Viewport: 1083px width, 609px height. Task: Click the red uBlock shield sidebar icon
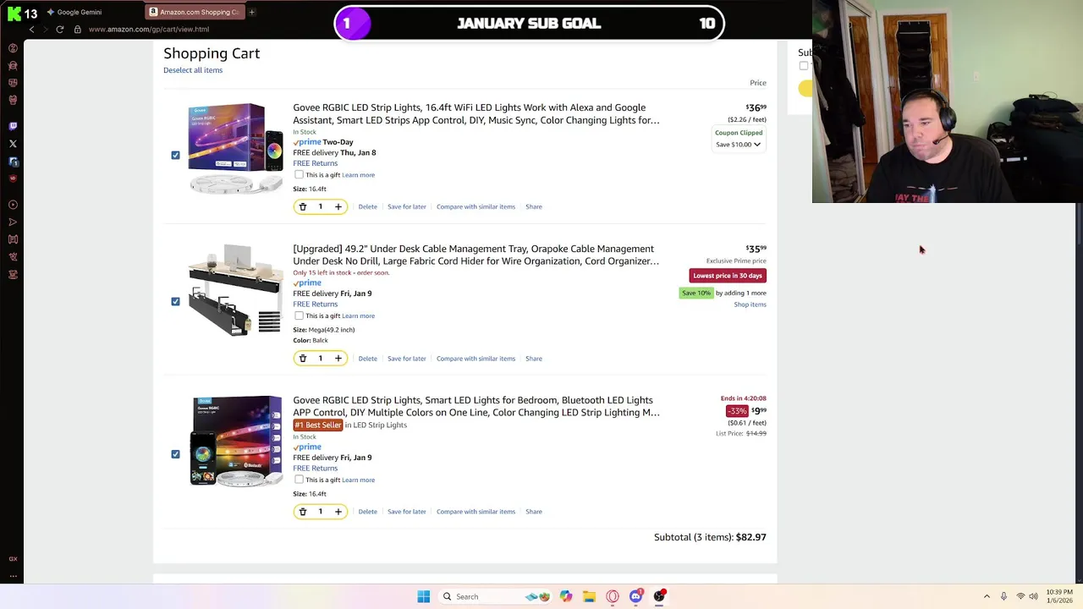13,178
